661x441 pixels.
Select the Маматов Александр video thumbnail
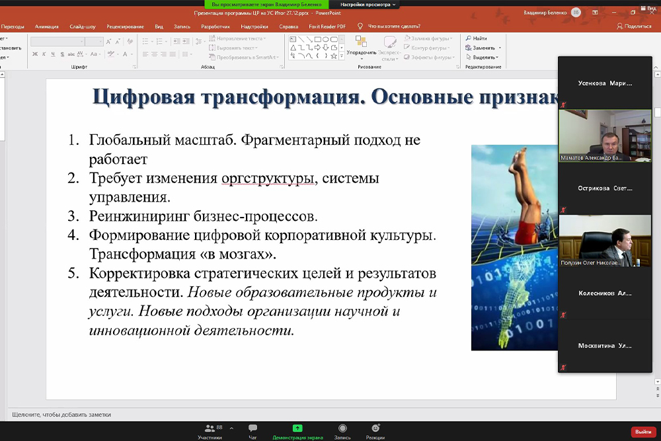(x=605, y=136)
